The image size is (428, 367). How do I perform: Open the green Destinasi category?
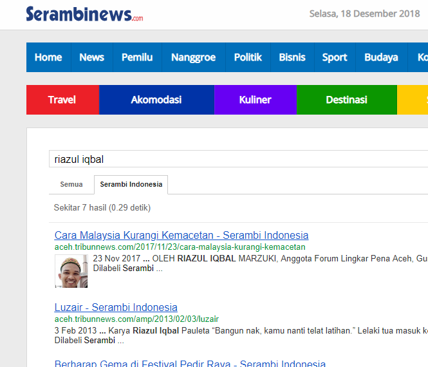[347, 100]
